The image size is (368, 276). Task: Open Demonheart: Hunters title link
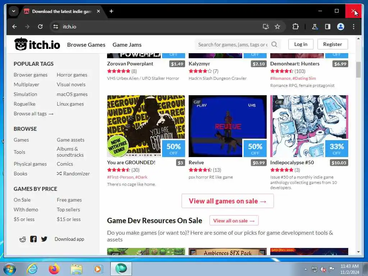295,64
